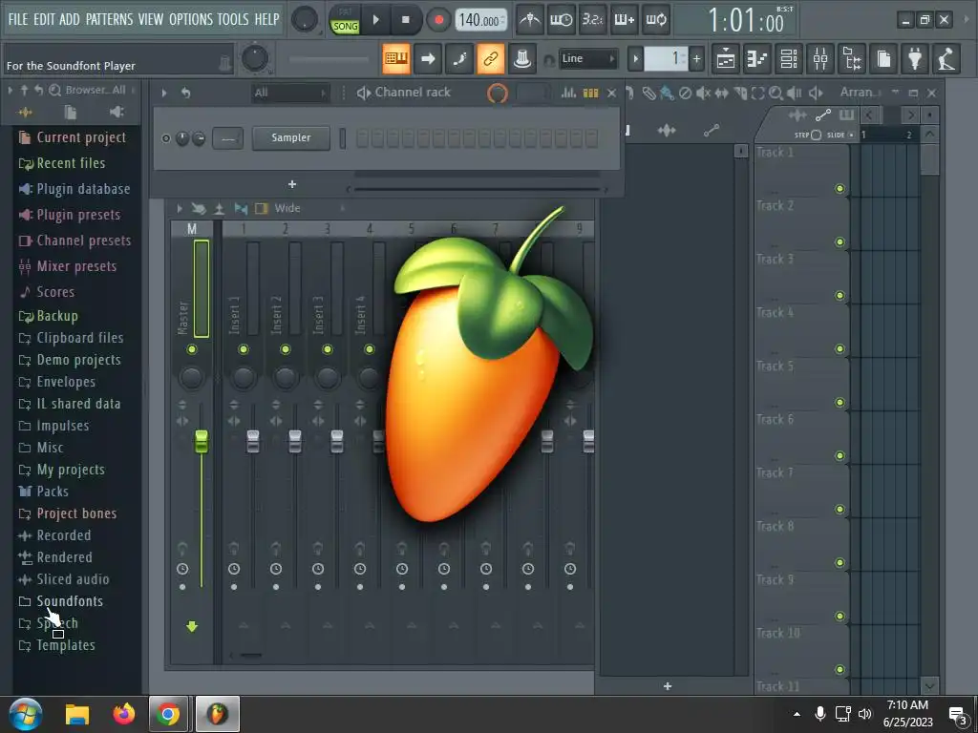The height and width of the screenshot is (733, 978).
Task: Click the pattern number 1 selector
Action: 666,58
